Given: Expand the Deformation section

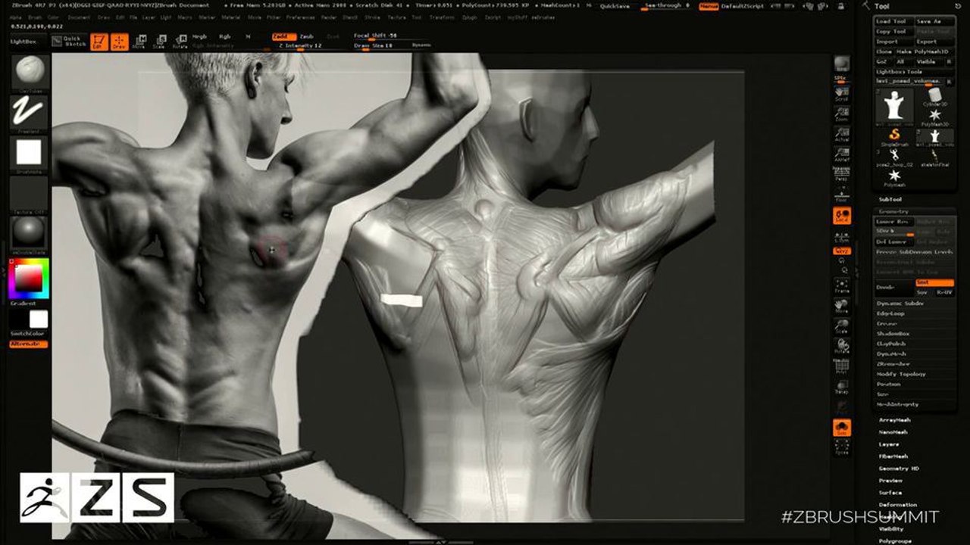Looking at the screenshot, I should coord(897,504).
